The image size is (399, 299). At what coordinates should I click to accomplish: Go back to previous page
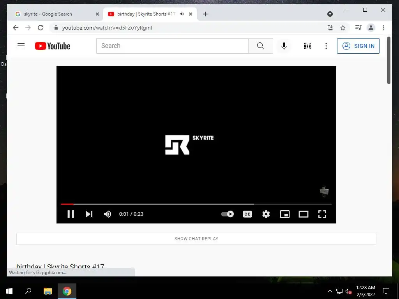click(x=16, y=28)
